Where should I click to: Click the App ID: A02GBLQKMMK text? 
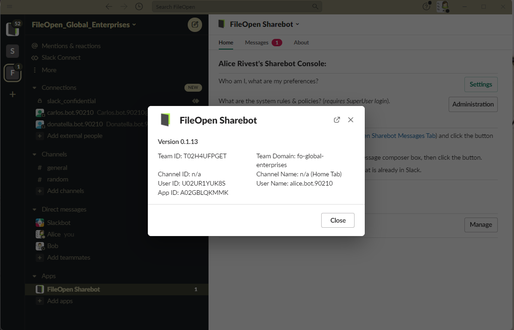(193, 193)
